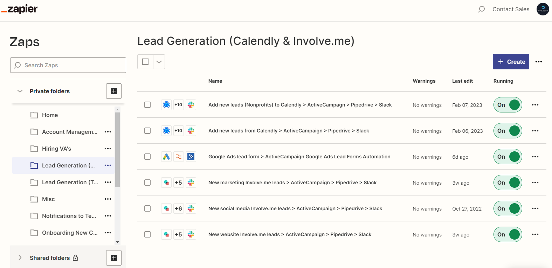Open the user profile avatar
The height and width of the screenshot is (268, 552).
point(543,9)
